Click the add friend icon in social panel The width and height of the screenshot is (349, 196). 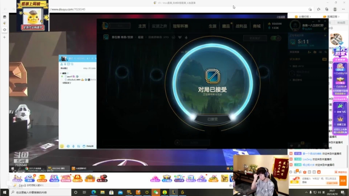coord(309,52)
